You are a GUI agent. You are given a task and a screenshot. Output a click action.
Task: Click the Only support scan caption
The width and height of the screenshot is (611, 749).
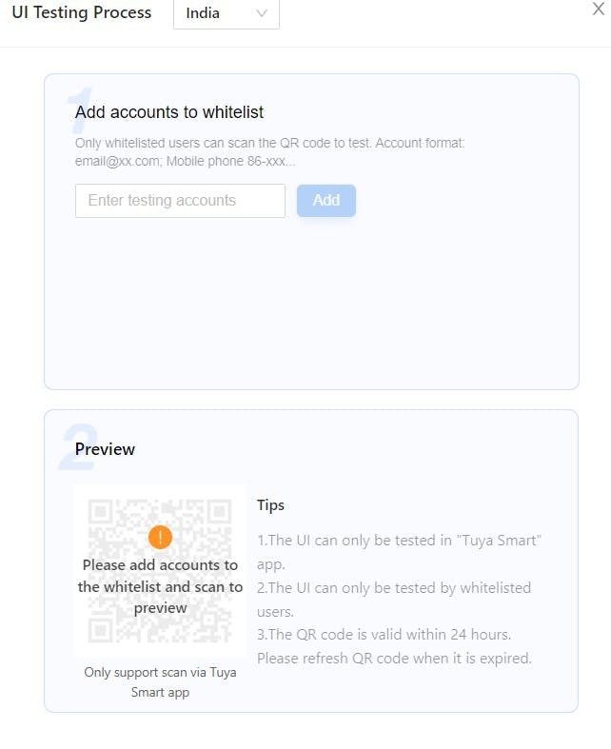(x=160, y=681)
